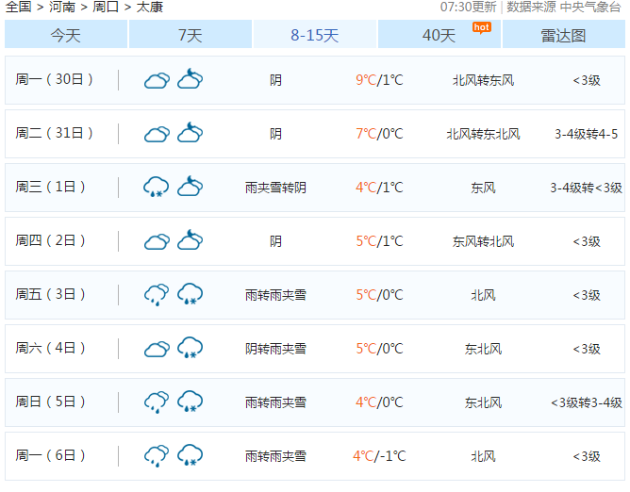Viewport: 630px width, 492px height.
Task: Switch to the 7天 forecast tab
Action: click(x=190, y=35)
